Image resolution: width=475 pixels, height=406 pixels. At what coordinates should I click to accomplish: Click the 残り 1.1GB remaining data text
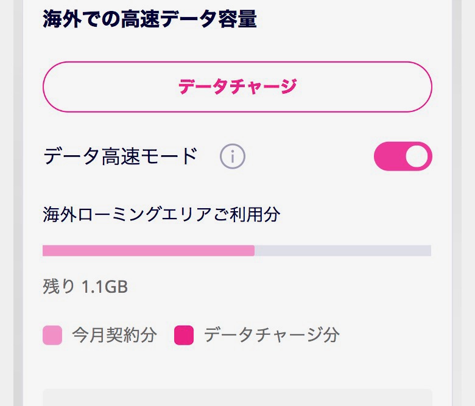85,287
